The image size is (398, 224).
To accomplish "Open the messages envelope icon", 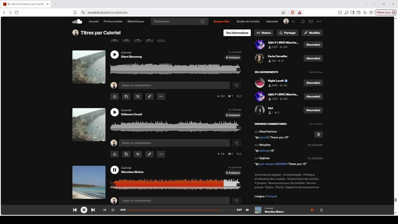I will 311,21.
